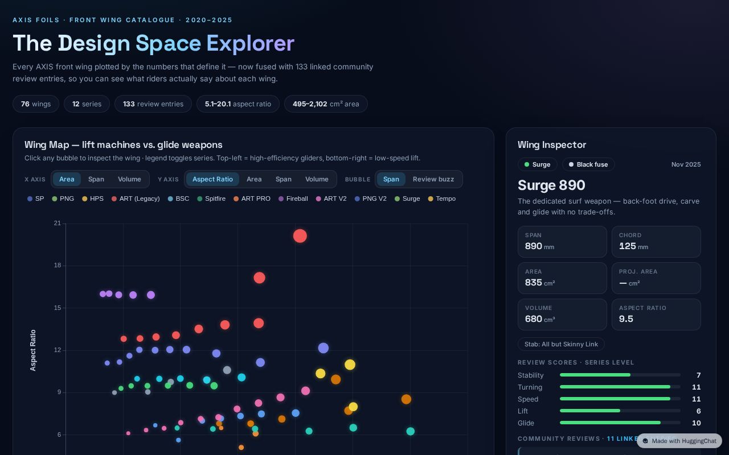Image resolution: width=729 pixels, height=455 pixels.
Task: Click the HuggingChat logo icon
Action: click(x=645, y=441)
